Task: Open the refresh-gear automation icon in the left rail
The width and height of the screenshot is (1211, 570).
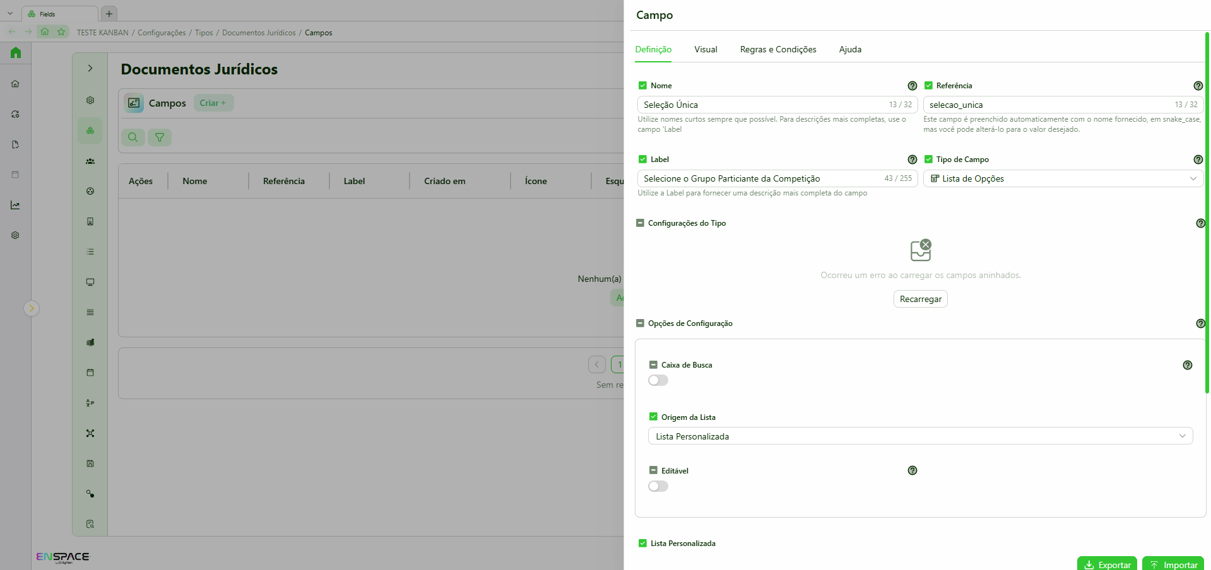Action: pyautogui.click(x=15, y=114)
